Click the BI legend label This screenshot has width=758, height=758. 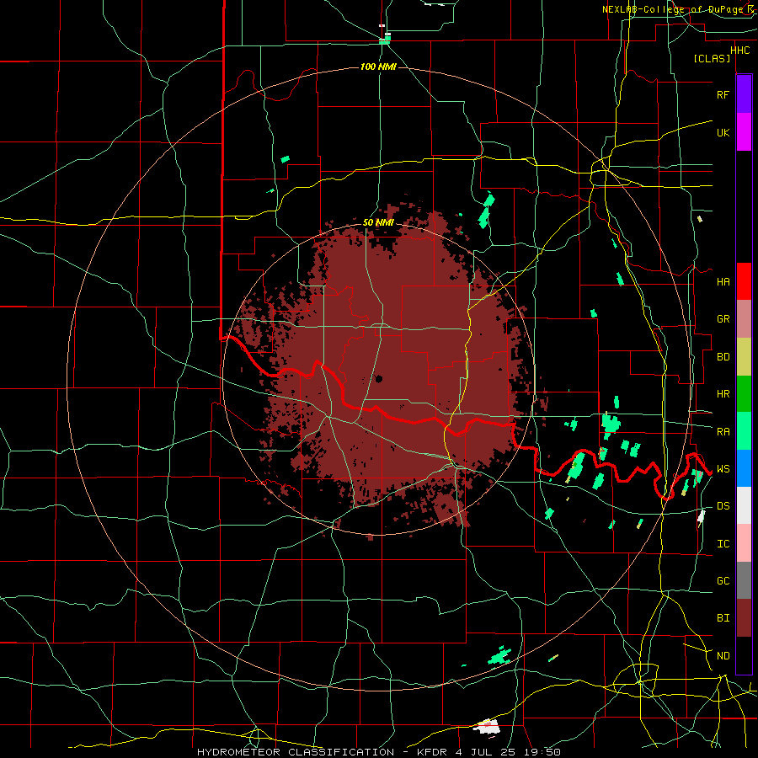[x=723, y=618]
